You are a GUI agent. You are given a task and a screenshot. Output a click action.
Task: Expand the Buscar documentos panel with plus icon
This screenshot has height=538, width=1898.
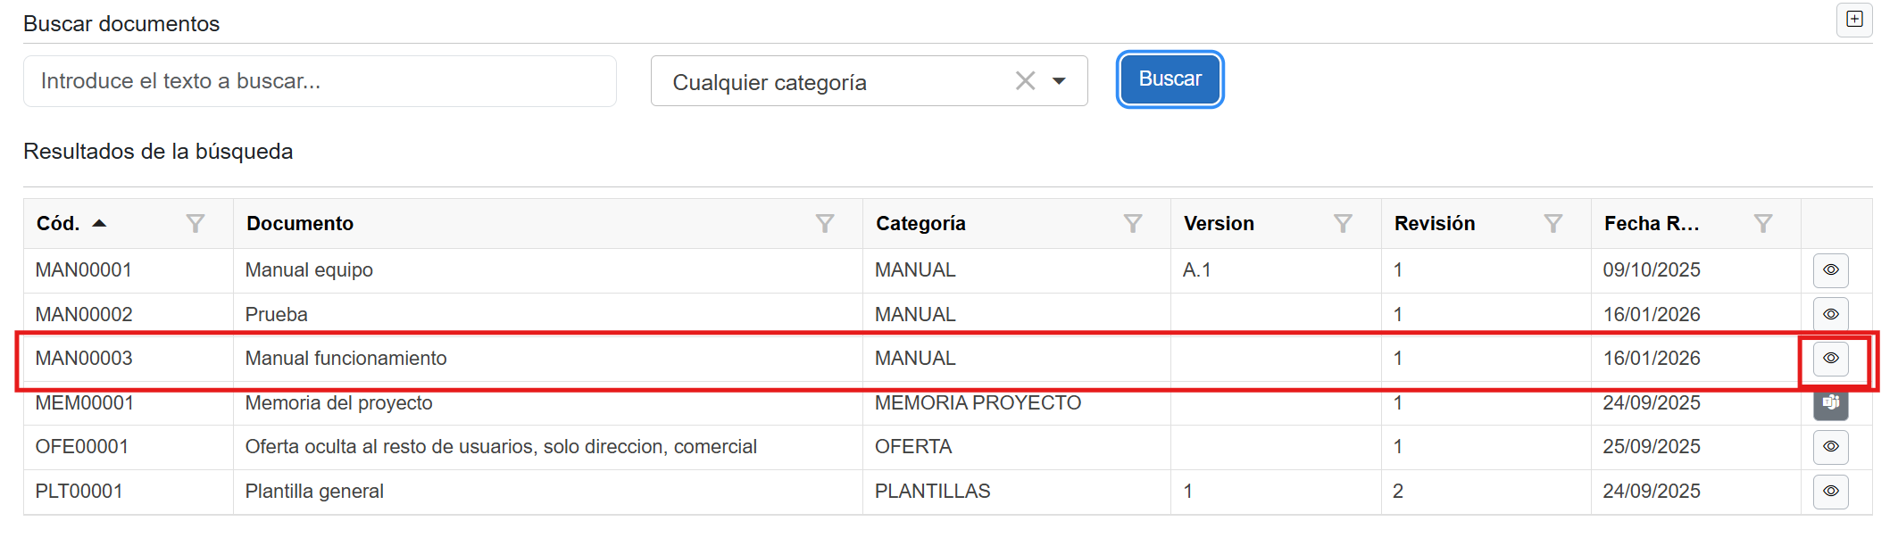click(1854, 20)
